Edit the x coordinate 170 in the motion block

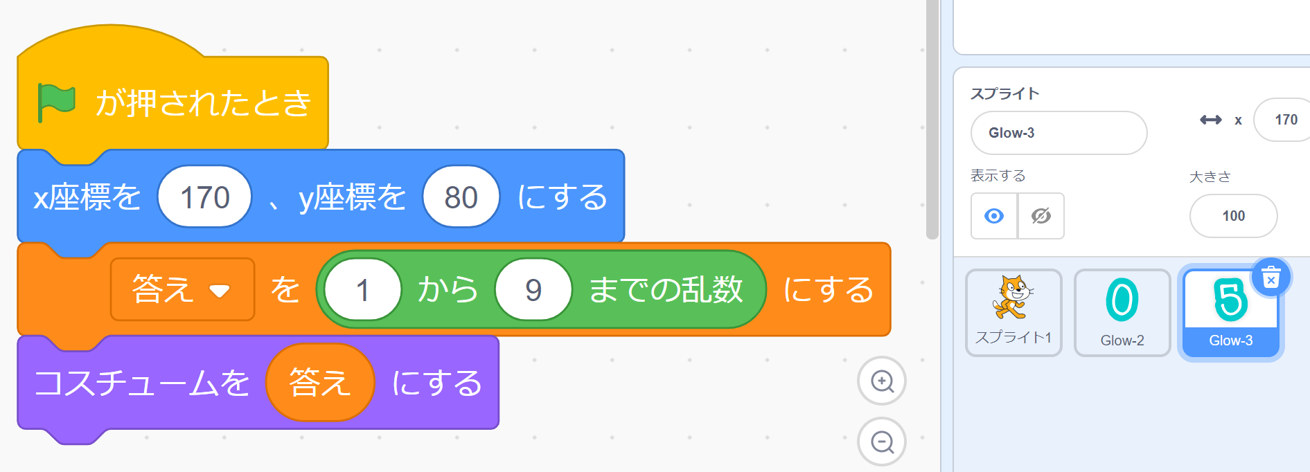pyautogui.click(x=204, y=197)
